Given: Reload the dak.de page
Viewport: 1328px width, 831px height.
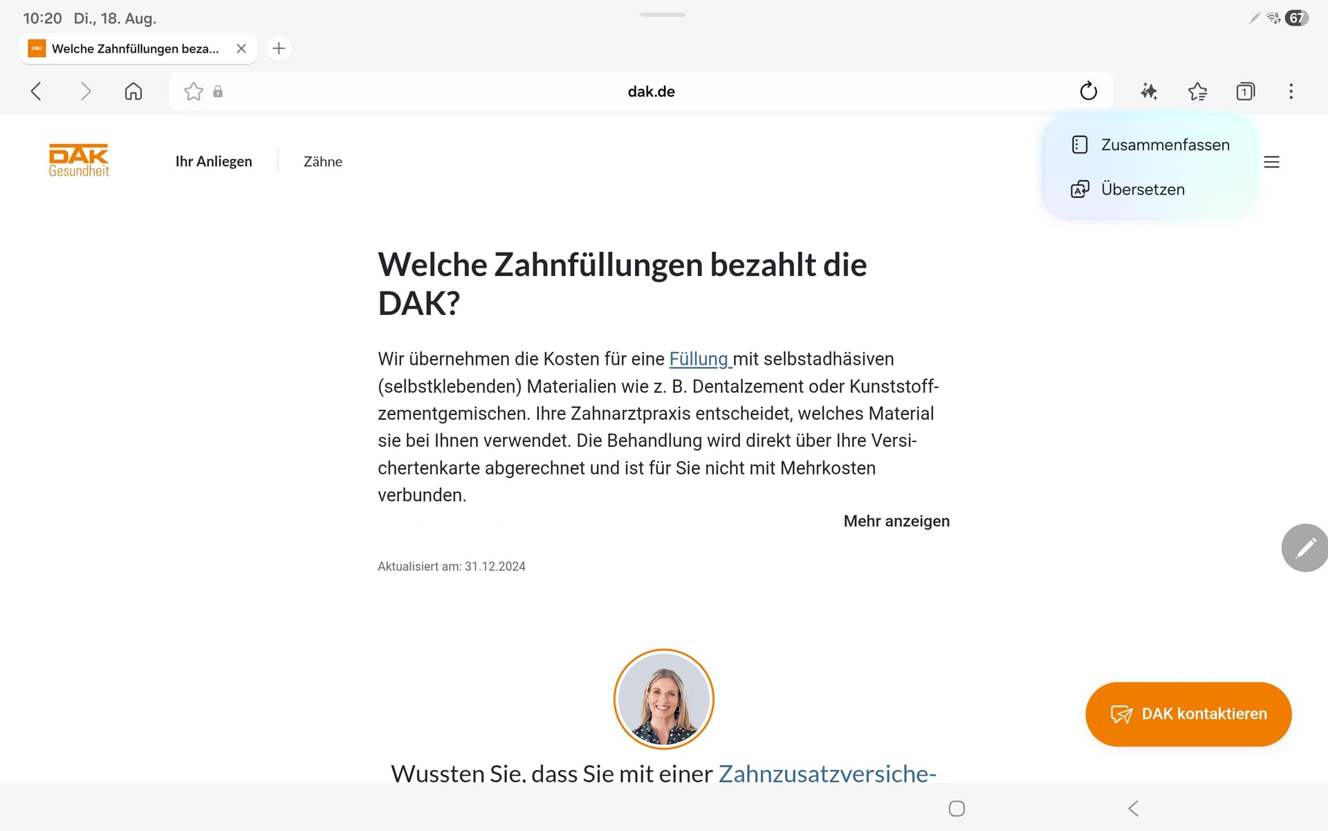Looking at the screenshot, I should point(1088,91).
